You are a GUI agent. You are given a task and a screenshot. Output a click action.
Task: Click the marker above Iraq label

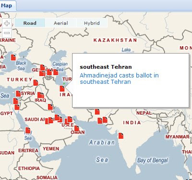tap(40, 95)
